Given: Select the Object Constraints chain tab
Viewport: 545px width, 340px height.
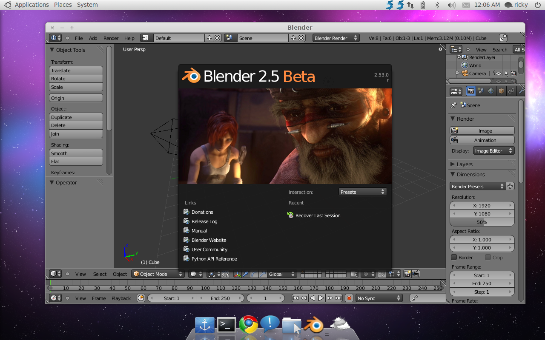Looking at the screenshot, I should pos(511,91).
